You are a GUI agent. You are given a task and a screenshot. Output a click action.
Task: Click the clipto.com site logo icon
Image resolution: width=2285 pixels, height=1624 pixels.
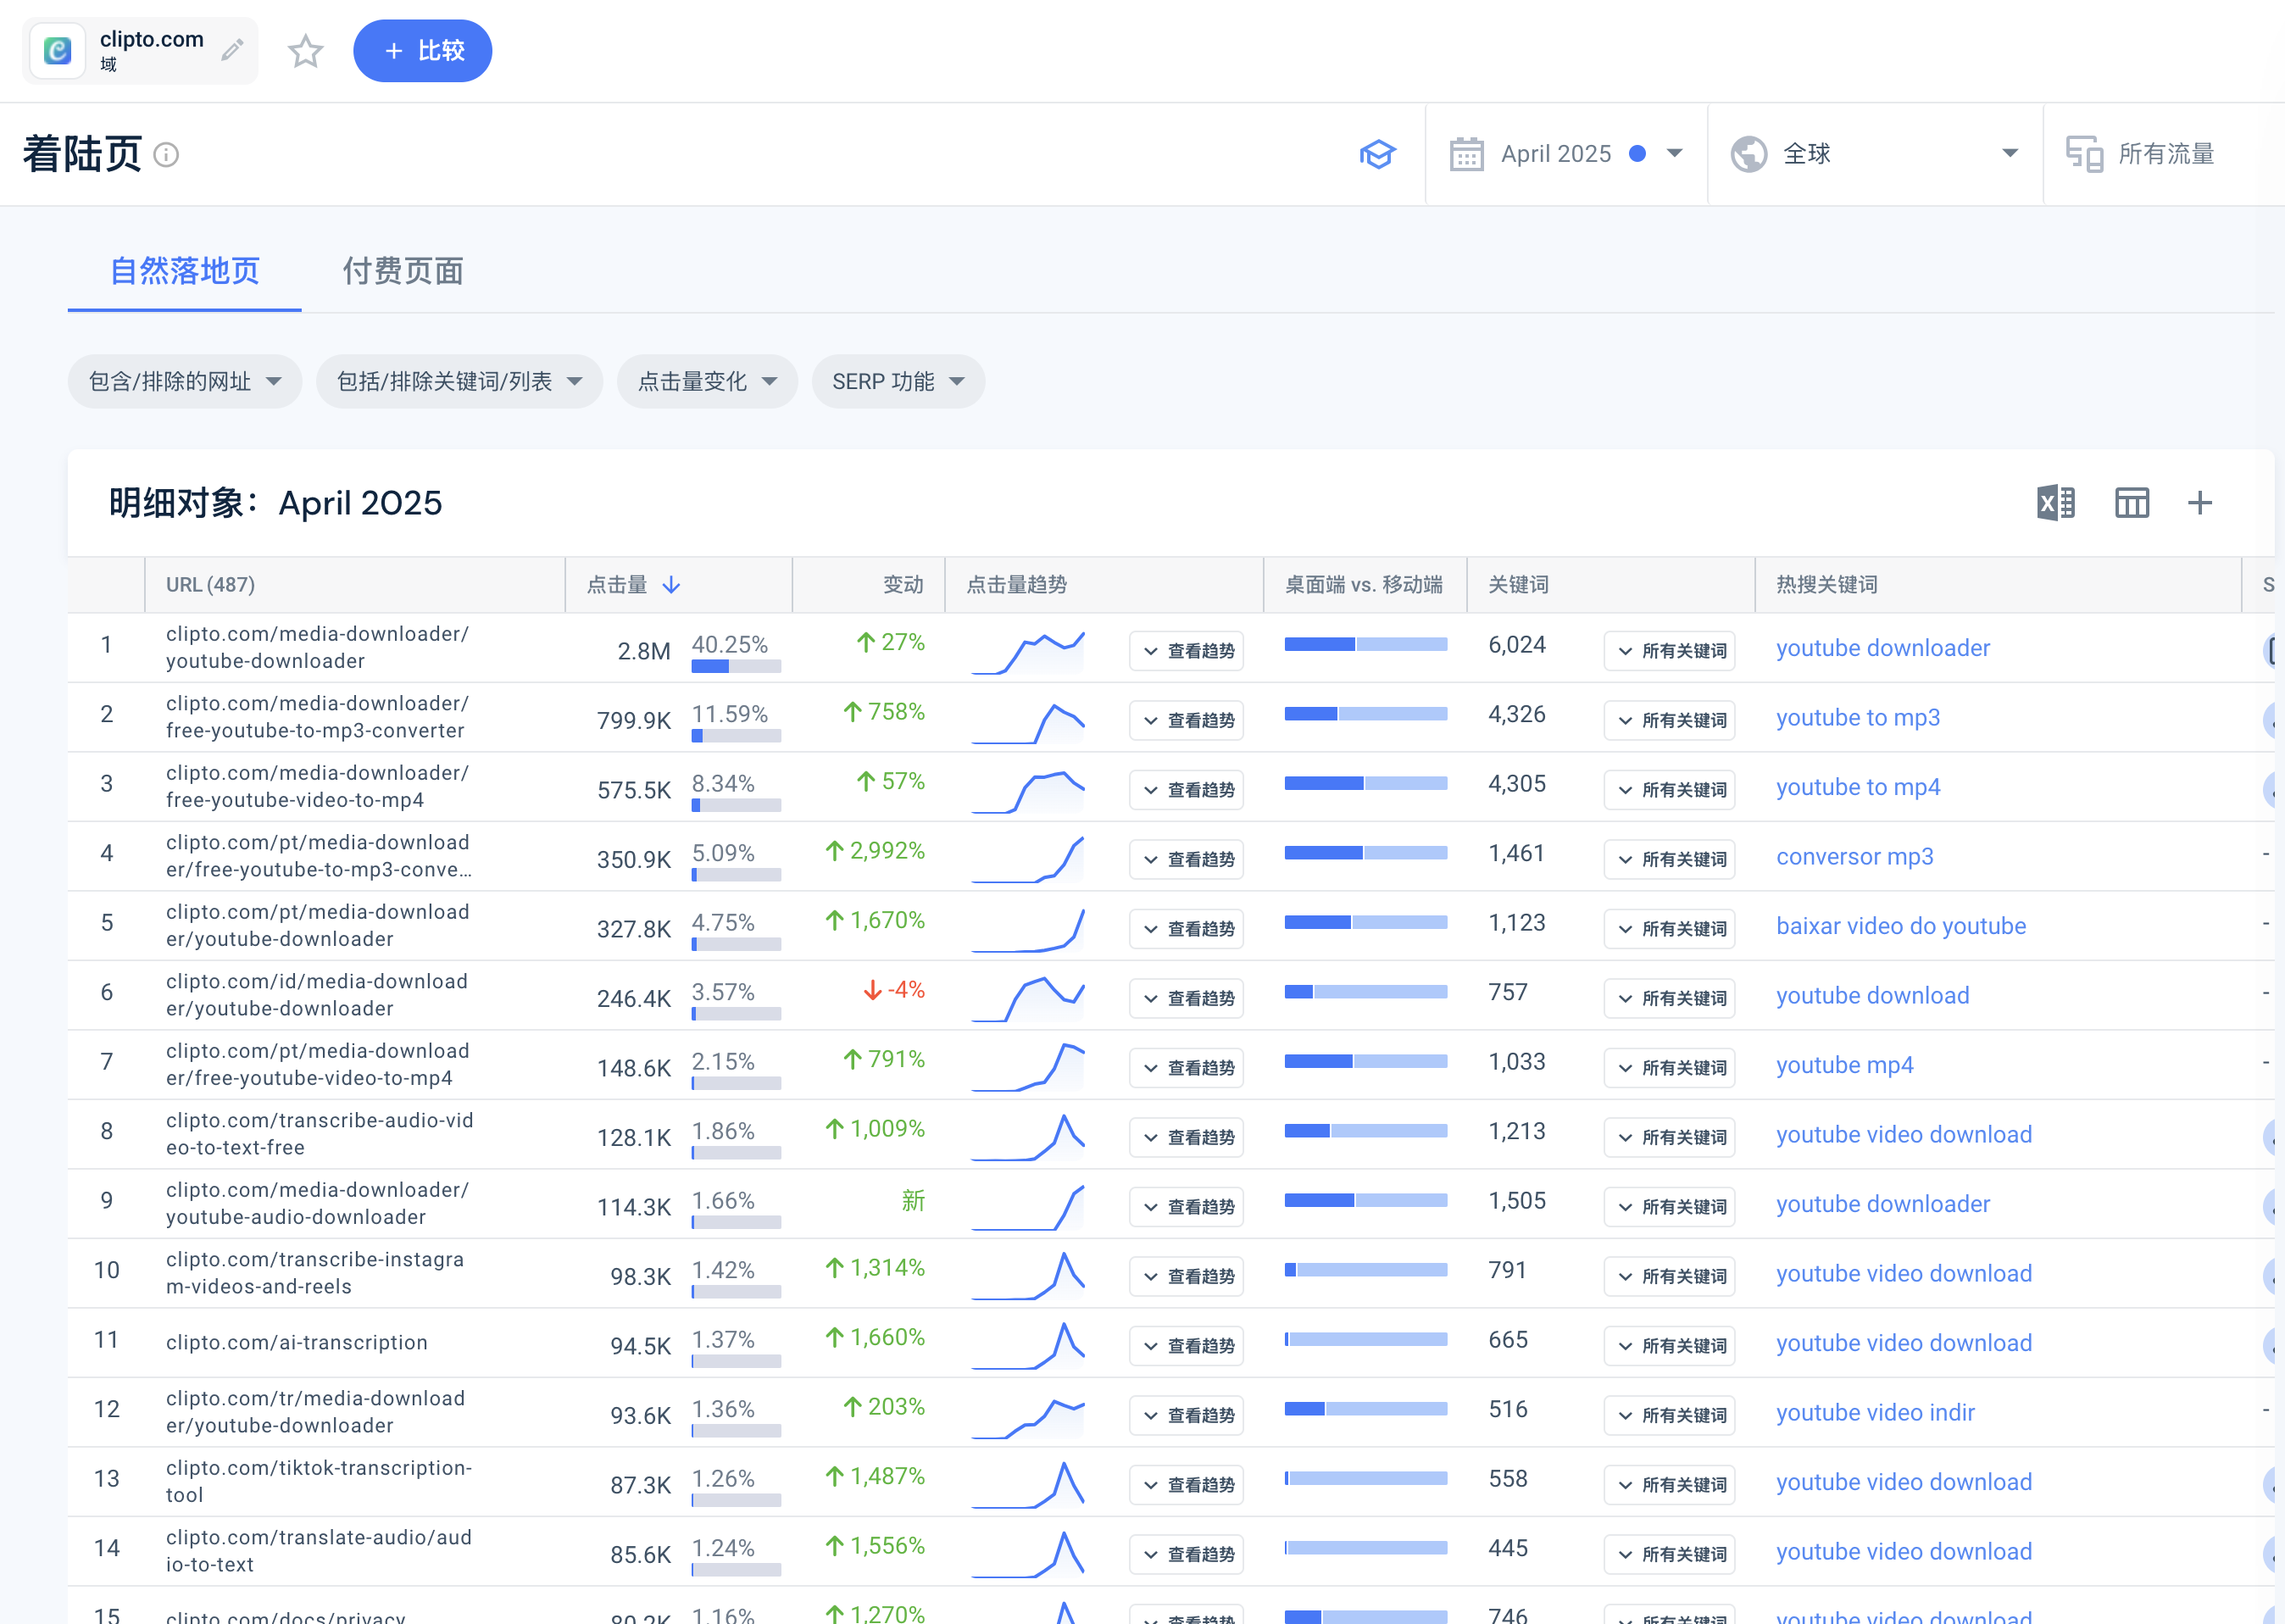pyautogui.click(x=58, y=51)
